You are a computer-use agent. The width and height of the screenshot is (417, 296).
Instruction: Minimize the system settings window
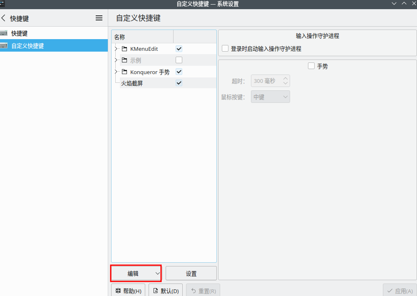tap(394, 3)
